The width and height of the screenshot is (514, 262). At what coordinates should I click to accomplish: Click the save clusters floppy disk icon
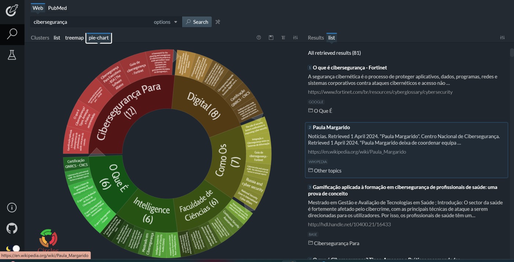click(271, 37)
